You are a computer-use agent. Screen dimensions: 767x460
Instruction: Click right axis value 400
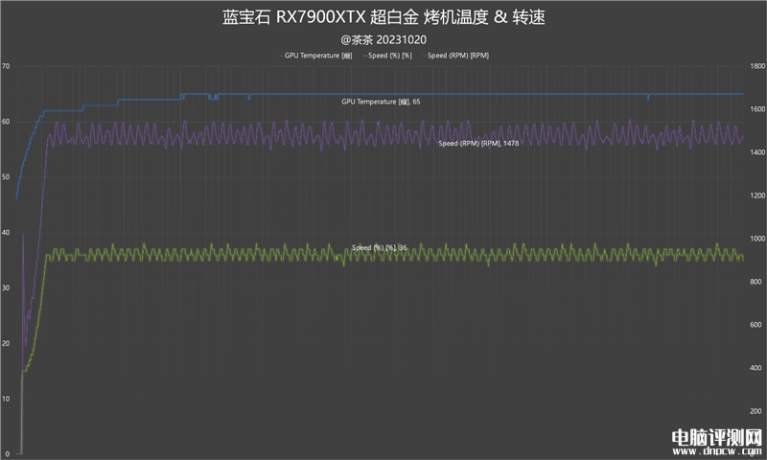pos(755,368)
